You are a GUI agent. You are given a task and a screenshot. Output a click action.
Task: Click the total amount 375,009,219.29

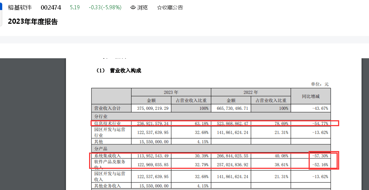[153, 108]
